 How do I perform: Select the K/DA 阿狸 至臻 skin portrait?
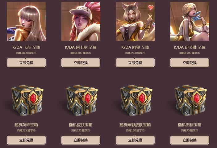(x=135, y=21)
